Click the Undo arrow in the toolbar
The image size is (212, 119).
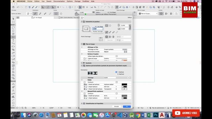coord(18,7)
